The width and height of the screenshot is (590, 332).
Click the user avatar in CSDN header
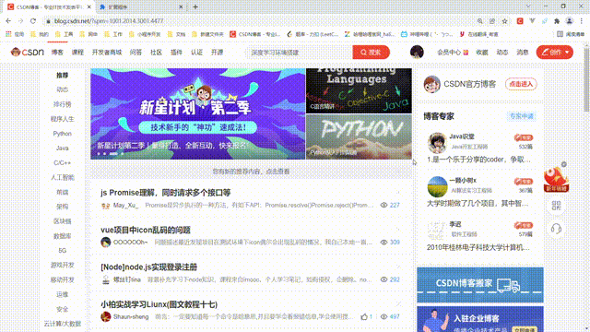point(417,52)
